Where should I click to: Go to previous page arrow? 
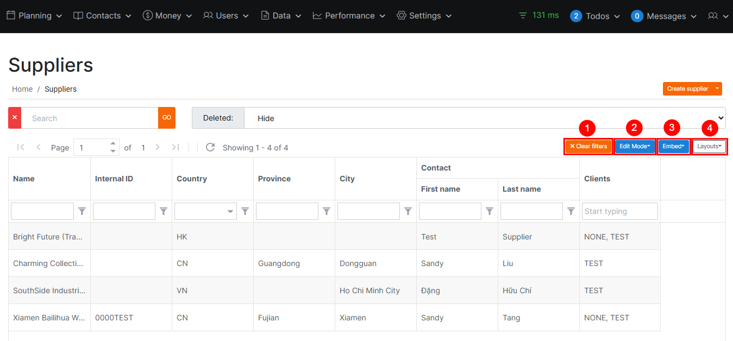coord(39,147)
